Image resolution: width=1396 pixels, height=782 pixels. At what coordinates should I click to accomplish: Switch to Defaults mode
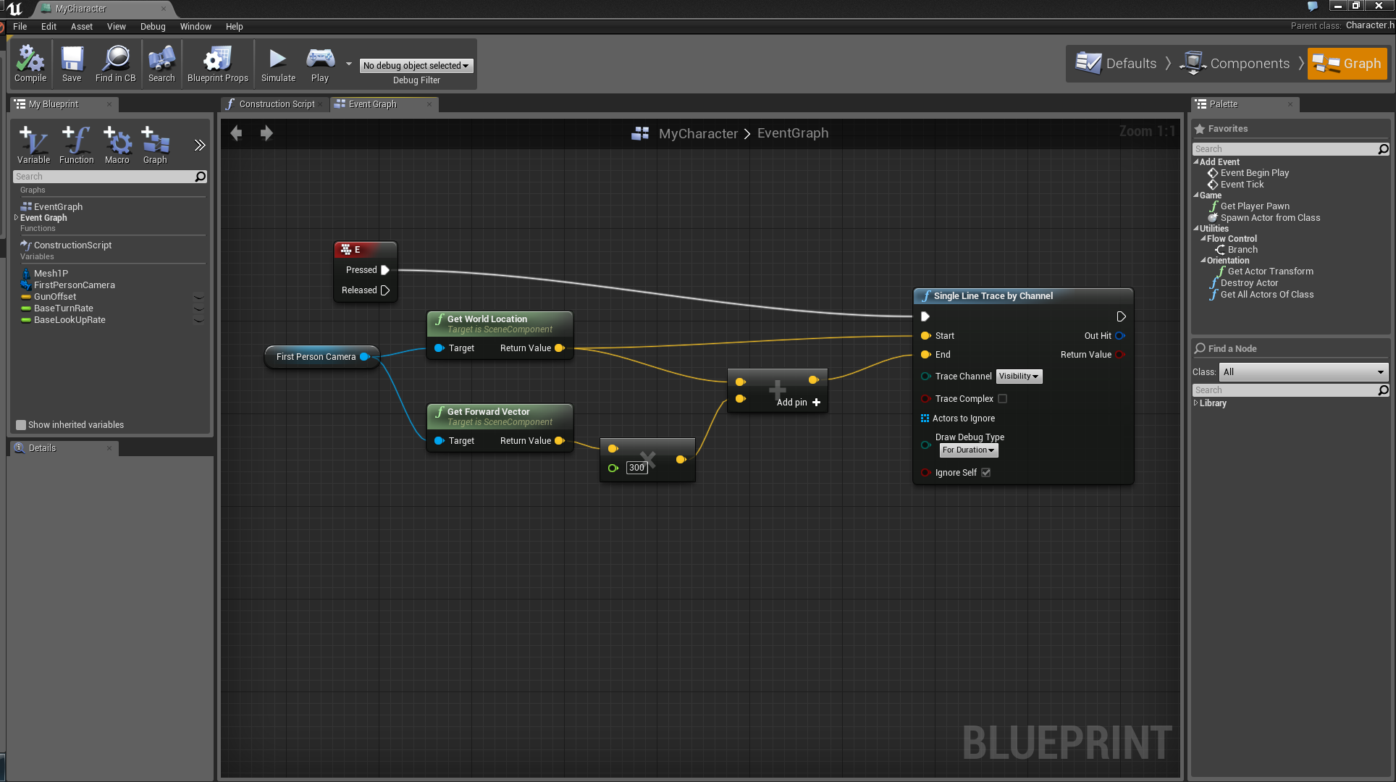1116,64
